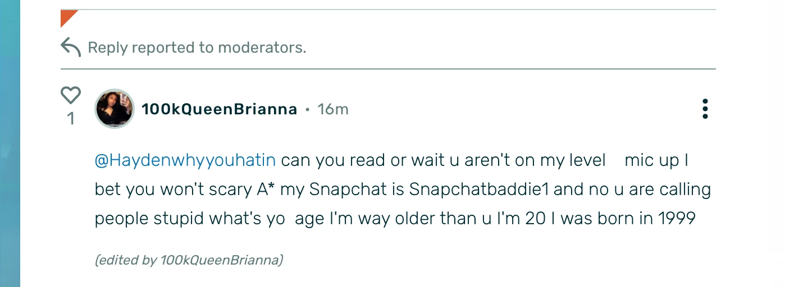
Task: Click the reply arrow icon
Action: 71,47
